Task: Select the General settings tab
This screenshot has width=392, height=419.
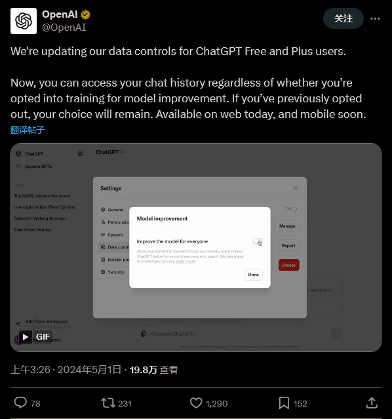Action: (112, 210)
